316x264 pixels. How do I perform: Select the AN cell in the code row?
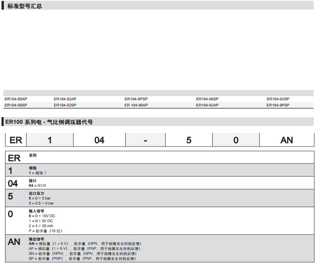pyautogui.click(x=286, y=140)
